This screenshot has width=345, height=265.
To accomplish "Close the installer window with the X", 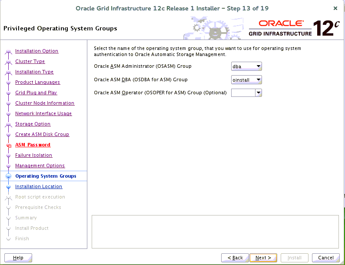I will (335, 8).
